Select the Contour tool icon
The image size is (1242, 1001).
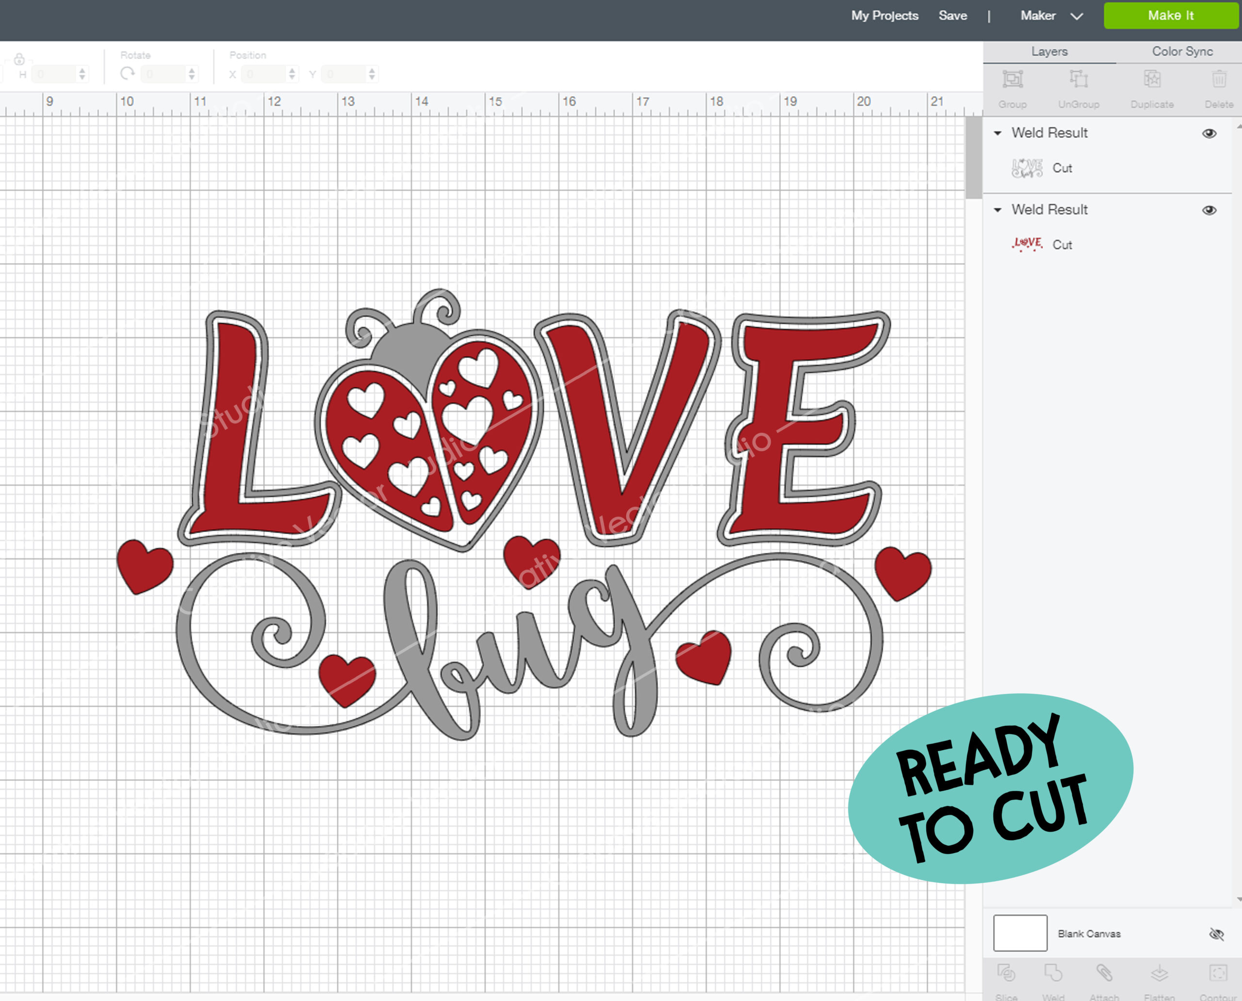coord(1218,973)
